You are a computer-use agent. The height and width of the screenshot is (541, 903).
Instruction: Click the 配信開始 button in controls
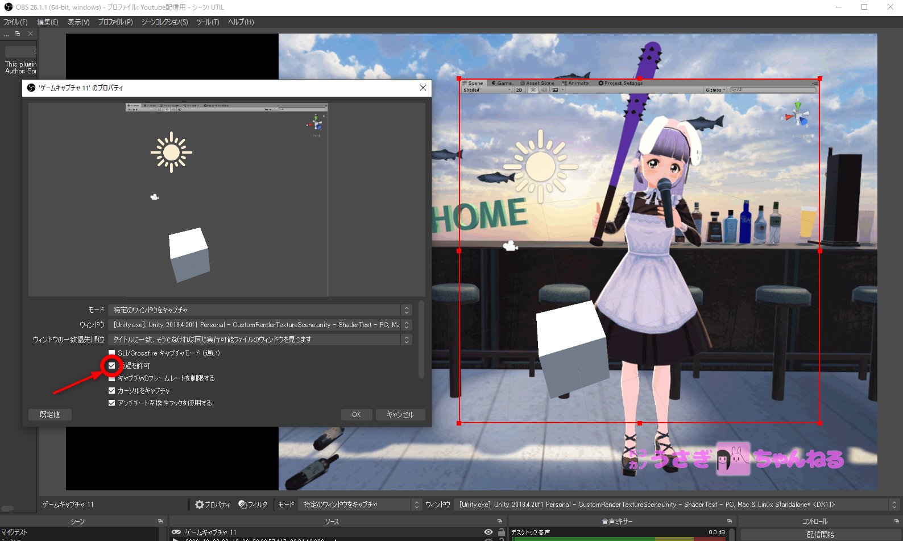pyautogui.click(x=820, y=535)
